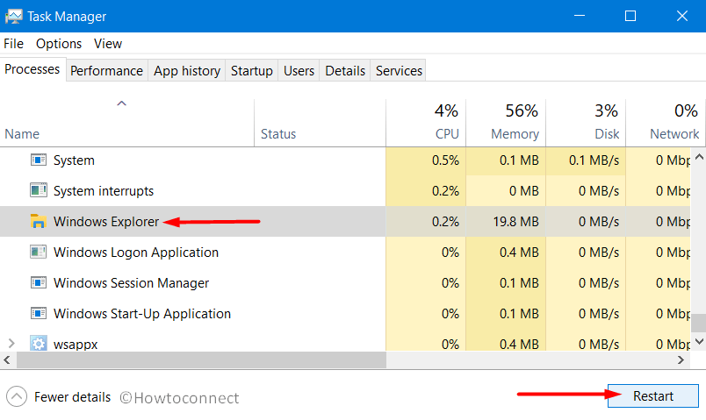Screen dimensions: 706x420
Task: Switch to the Processes tab
Action: (x=32, y=69)
